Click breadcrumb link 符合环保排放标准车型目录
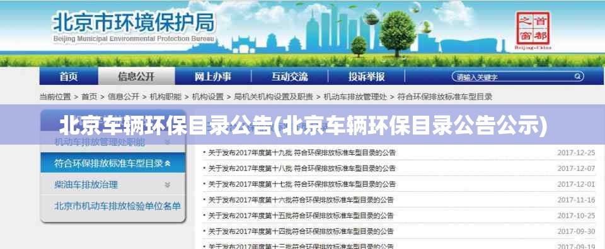This screenshot has width=605, height=249. (444, 97)
